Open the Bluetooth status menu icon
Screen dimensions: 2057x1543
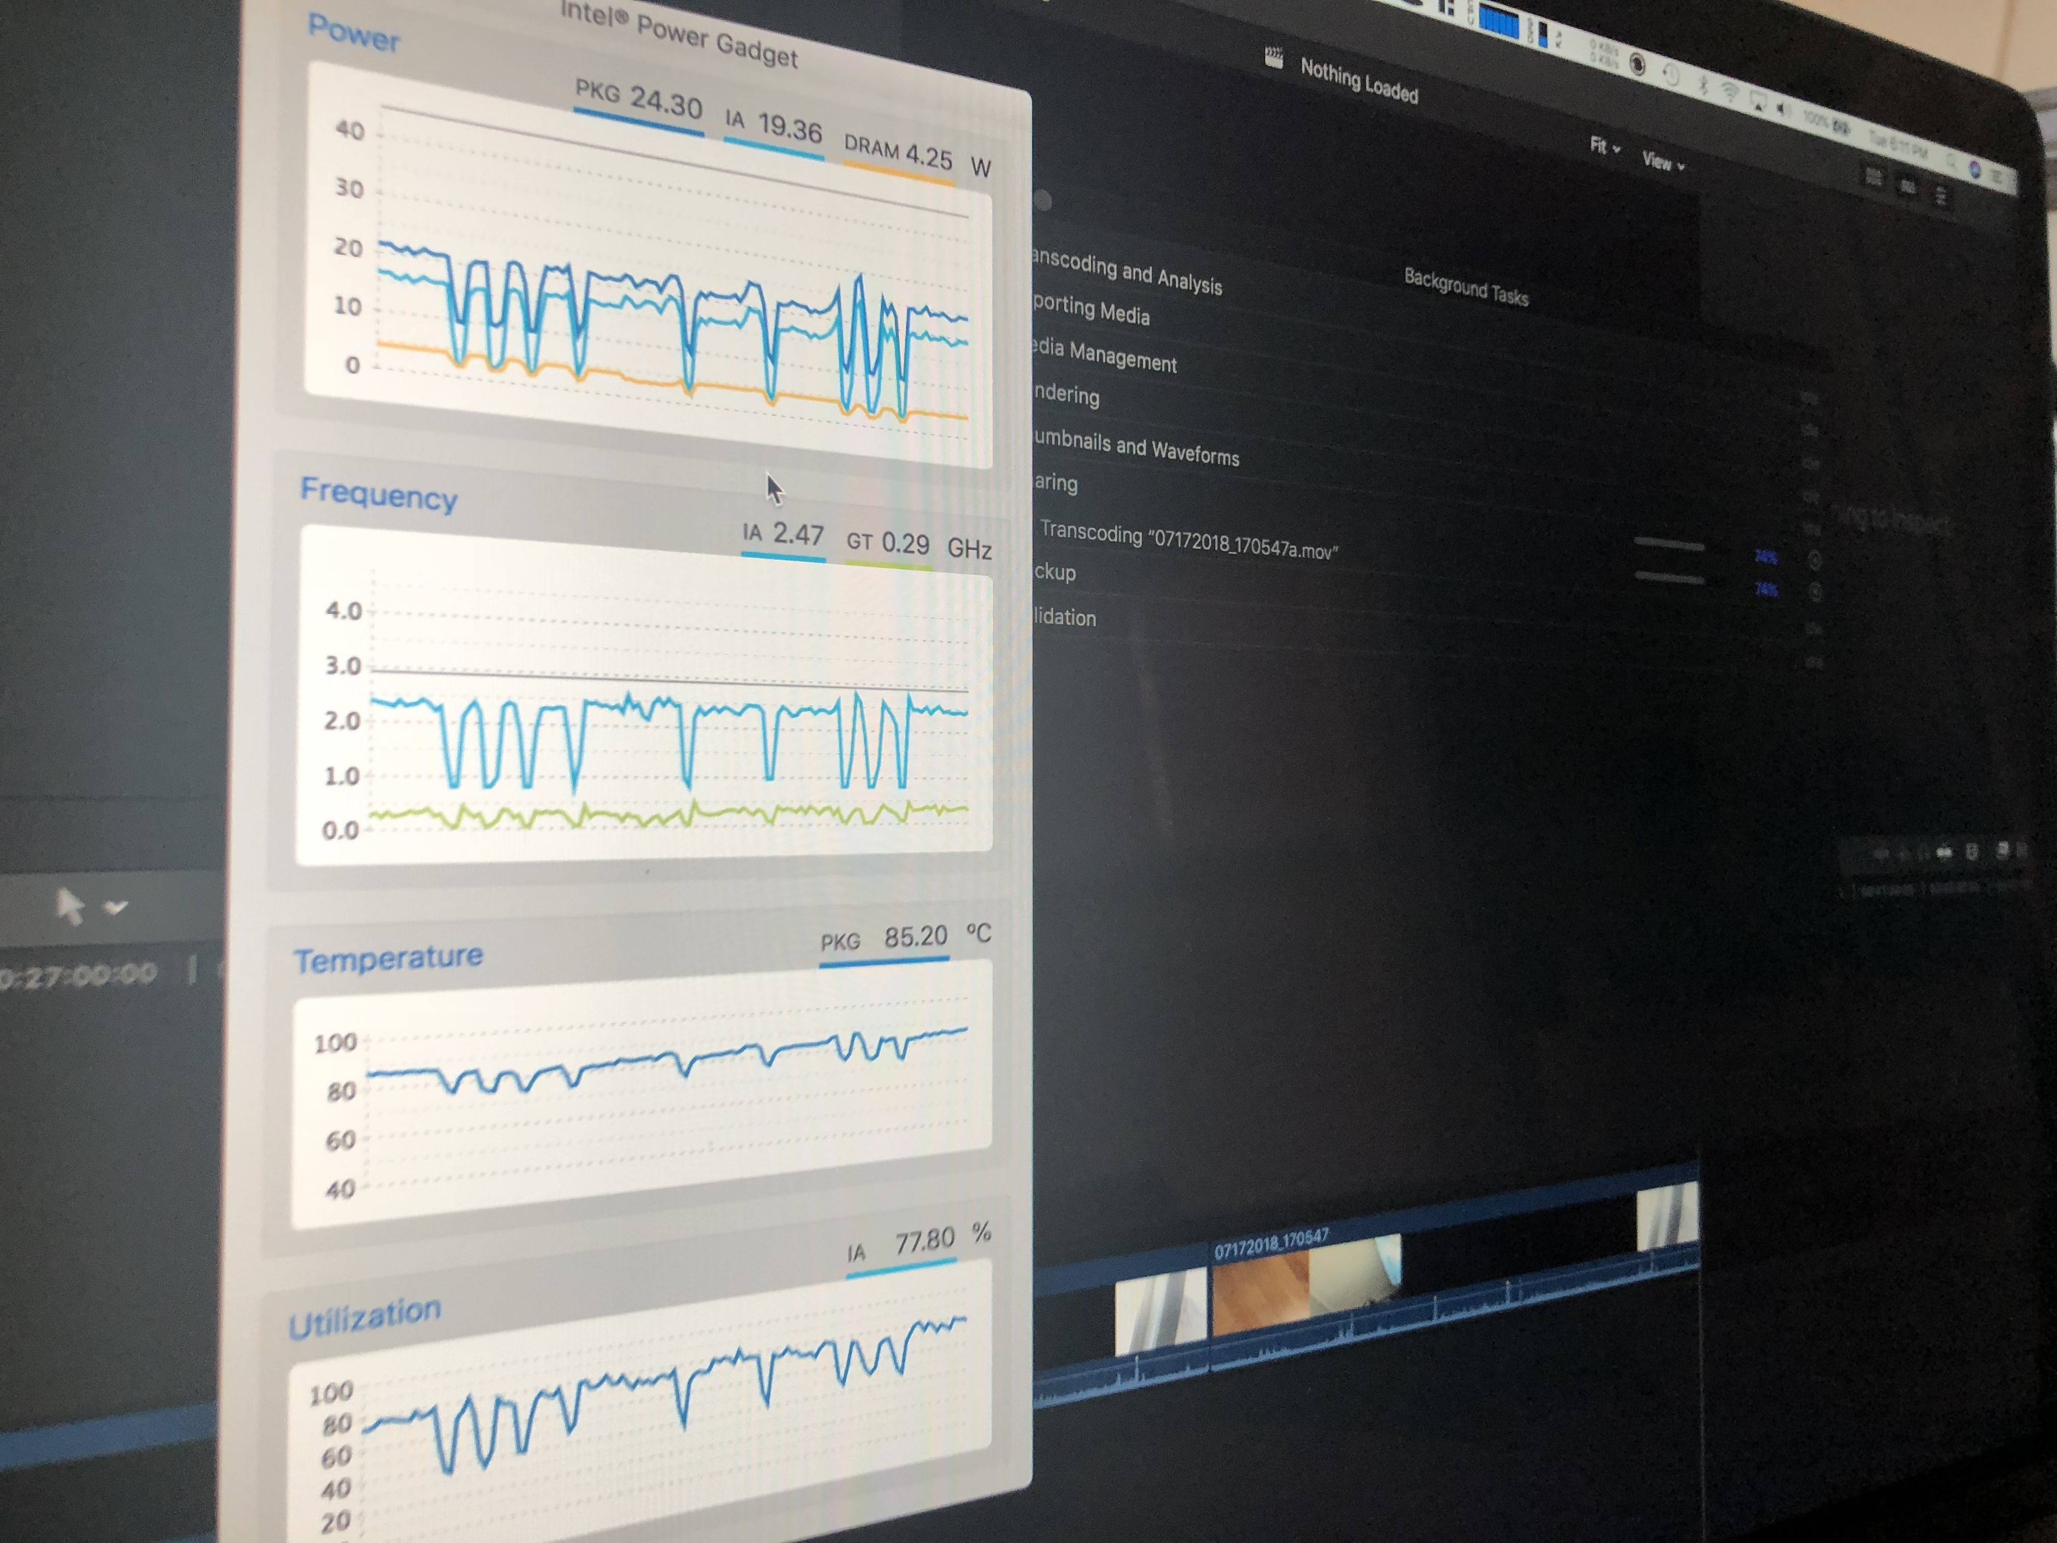click(x=1703, y=85)
